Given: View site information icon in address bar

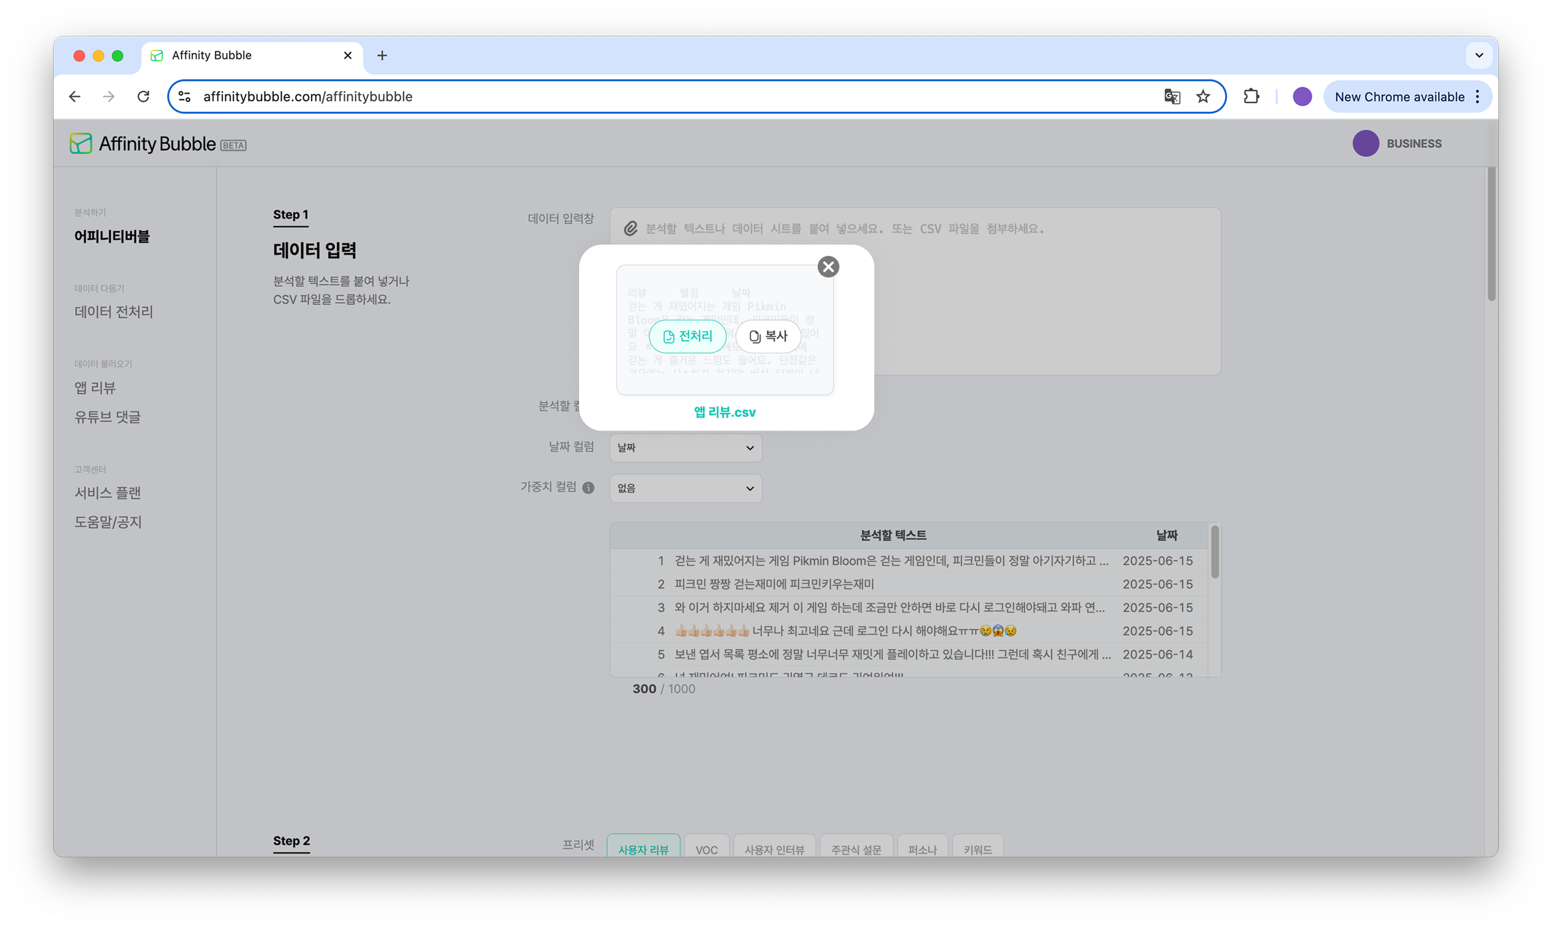Looking at the screenshot, I should (x=185, y=97).
